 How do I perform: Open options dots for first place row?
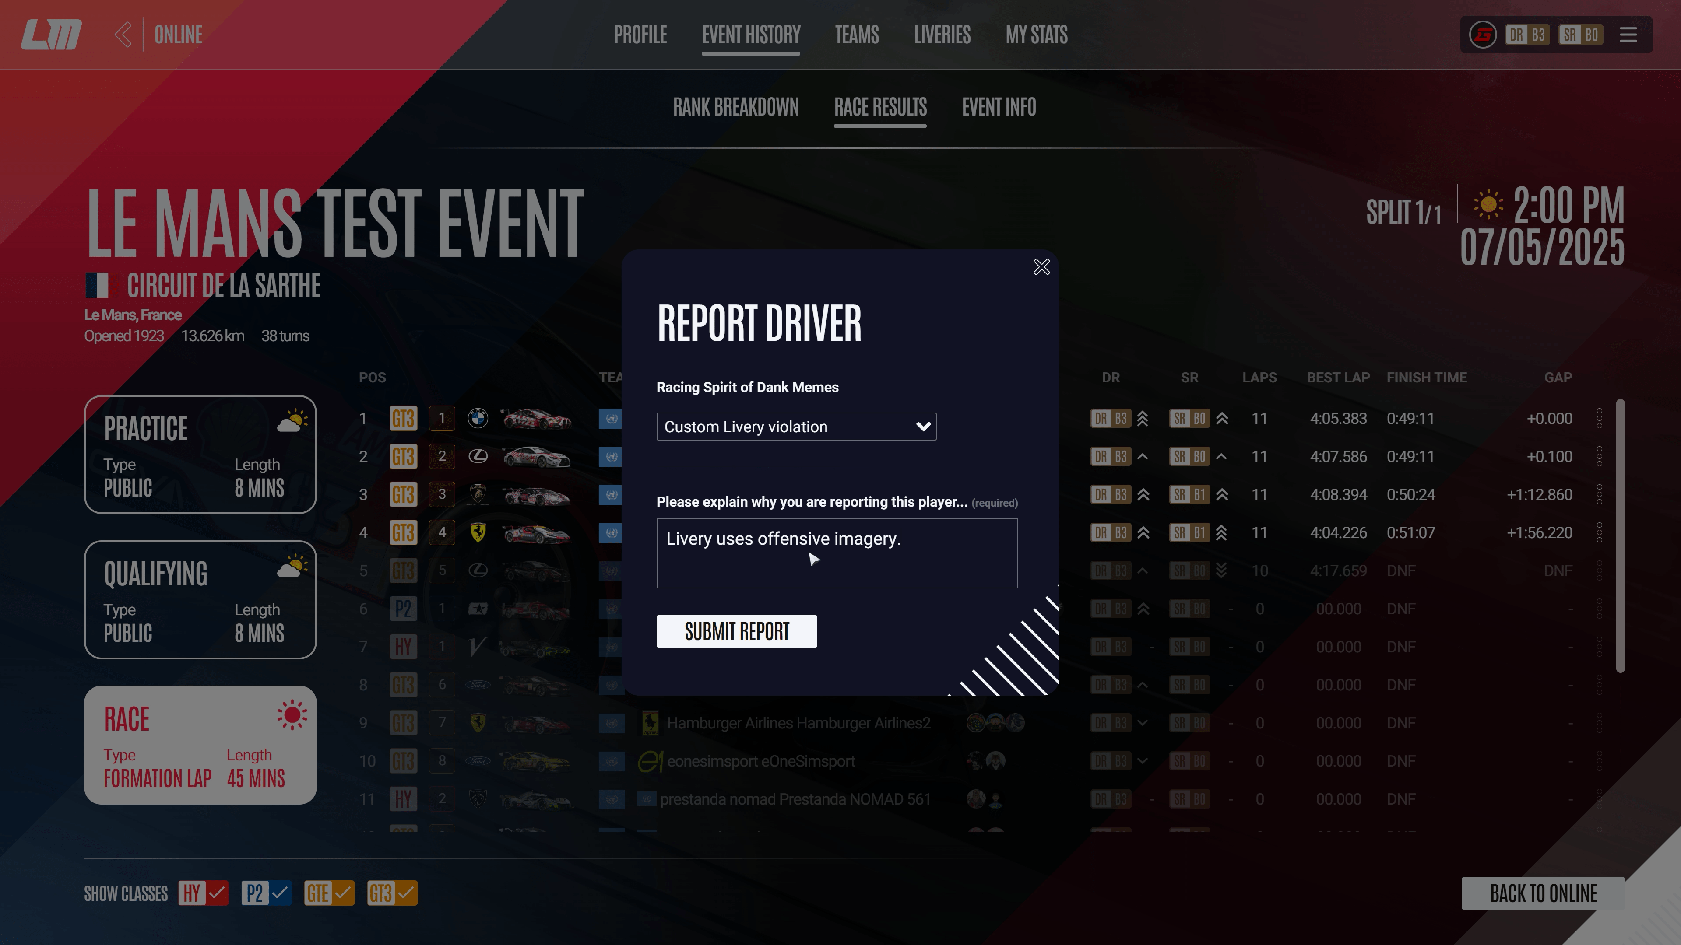(x=1599, y=419)
